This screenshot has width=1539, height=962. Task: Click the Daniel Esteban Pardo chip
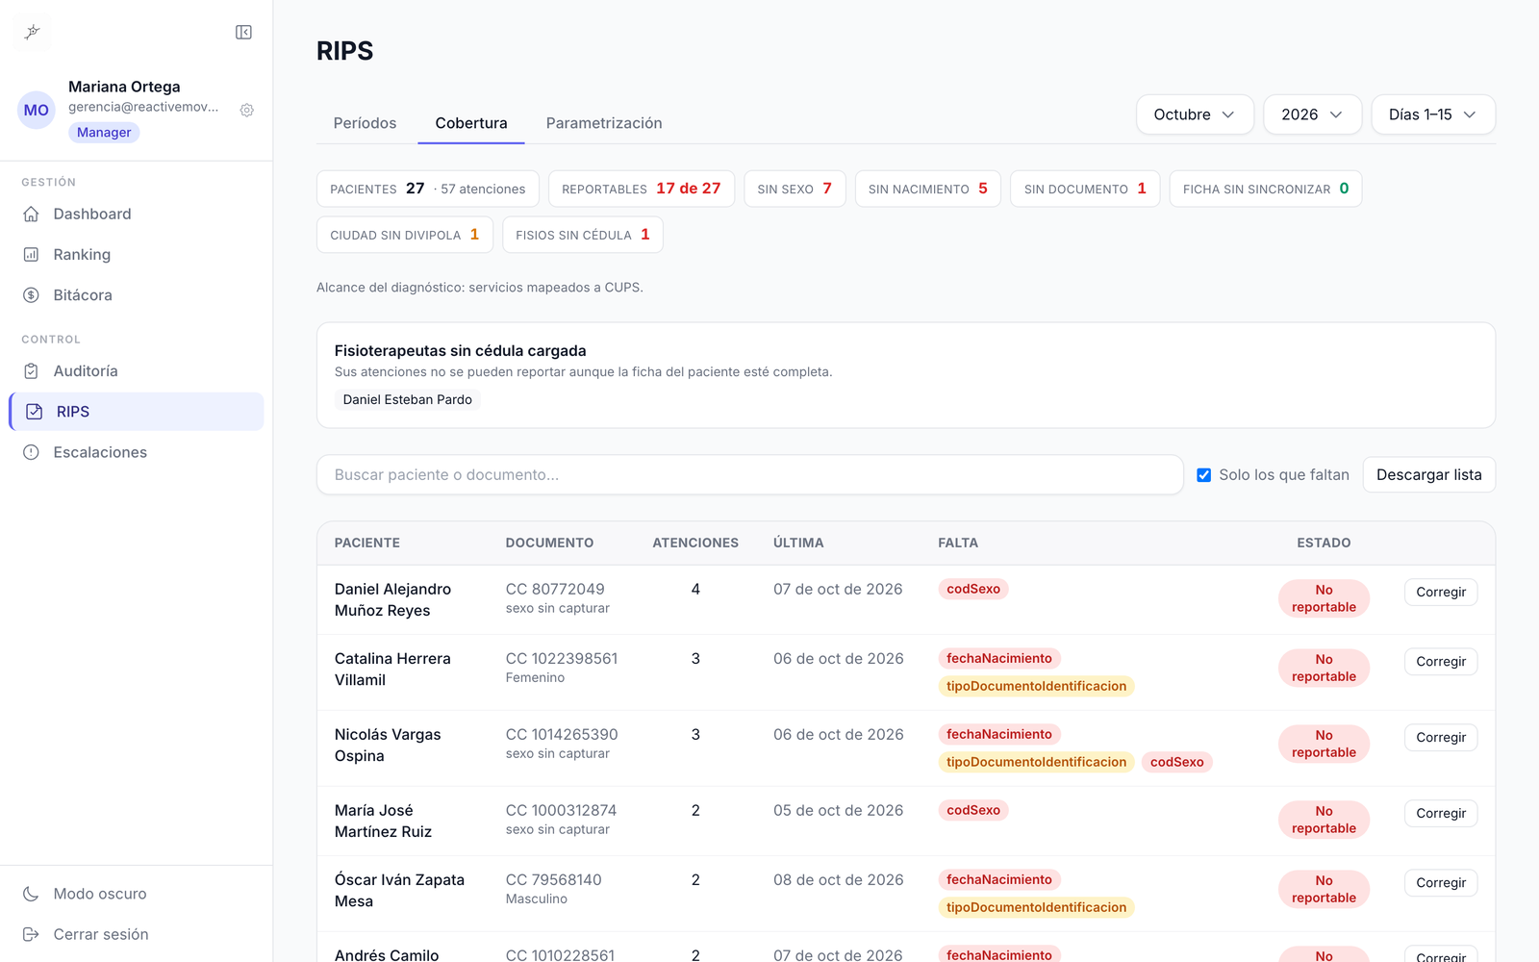[x=408, y=400]
